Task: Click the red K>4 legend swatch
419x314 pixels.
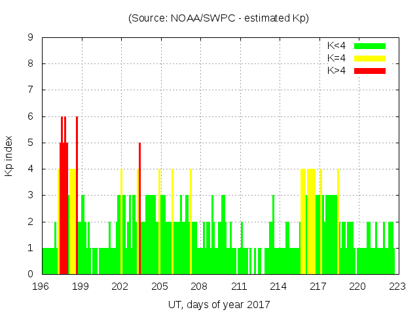Action: tap(370, 71)
